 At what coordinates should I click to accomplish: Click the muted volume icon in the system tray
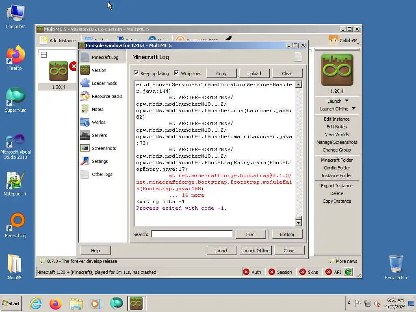click(377, 303)
